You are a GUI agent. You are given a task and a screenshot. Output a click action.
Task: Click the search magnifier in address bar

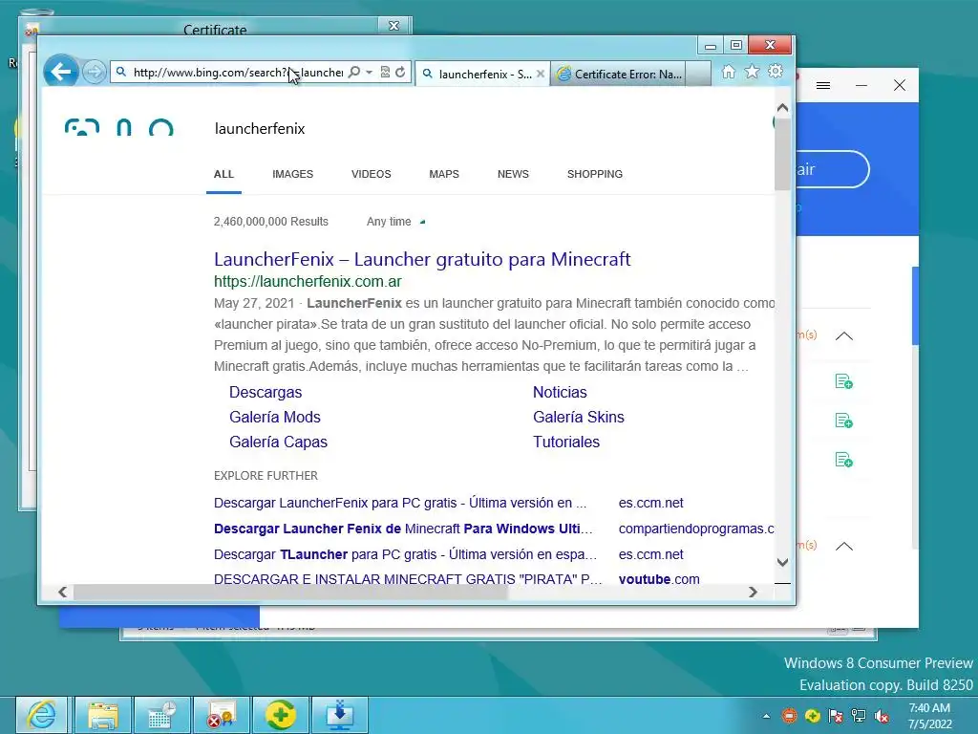[354, 73]
